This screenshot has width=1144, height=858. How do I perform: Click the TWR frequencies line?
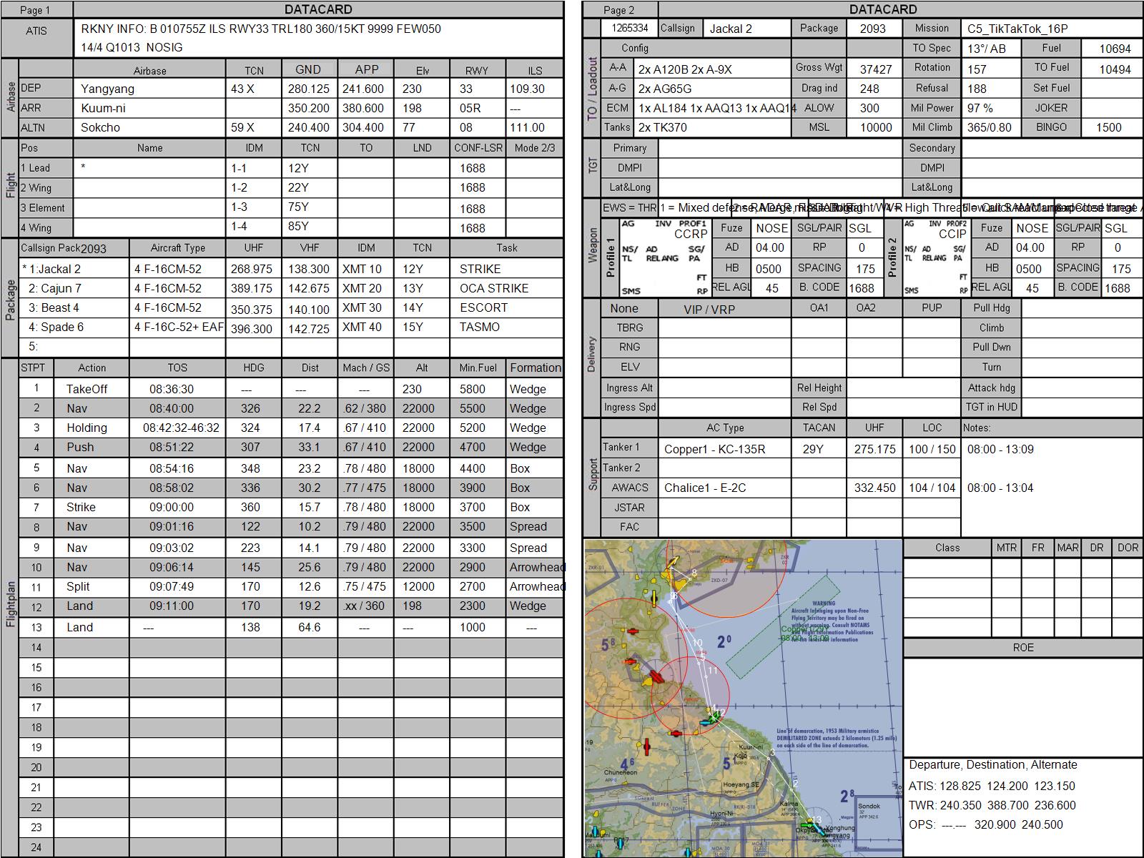click(x=992, y=805)
